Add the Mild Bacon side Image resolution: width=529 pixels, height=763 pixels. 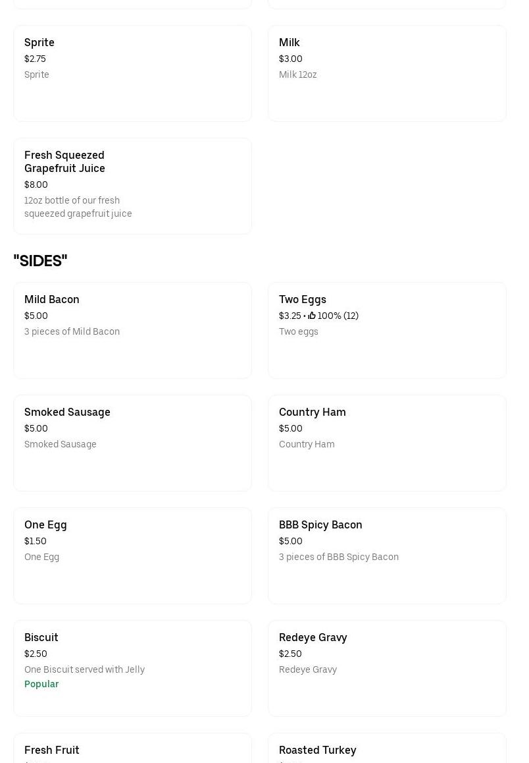pyautogui.click(x=132, y=330)
